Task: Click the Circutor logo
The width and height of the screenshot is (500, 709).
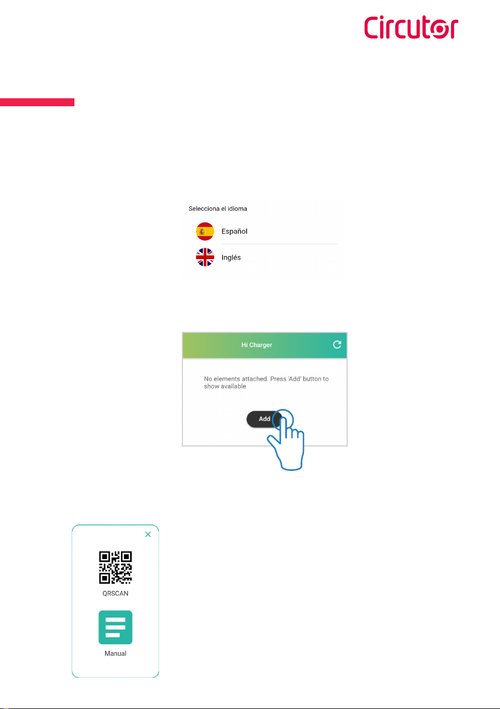Action: [x=411, y=28]
